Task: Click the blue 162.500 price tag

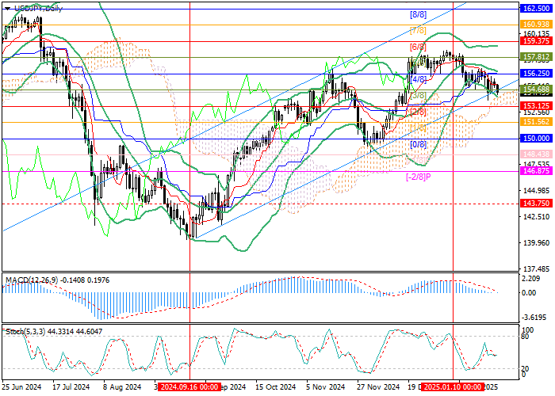Action: click(535, 7)
